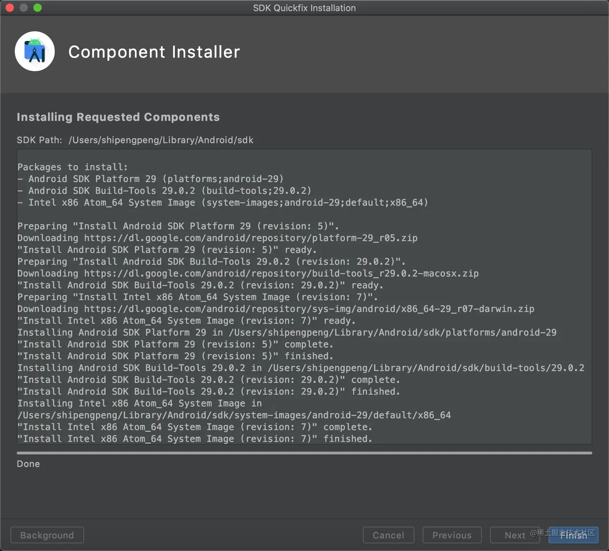Click the platform-29_r05.zip download line

click(x=217, y=238)
